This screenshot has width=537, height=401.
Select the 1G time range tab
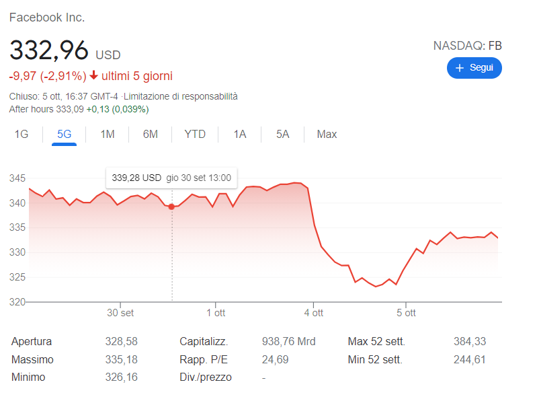22,135
